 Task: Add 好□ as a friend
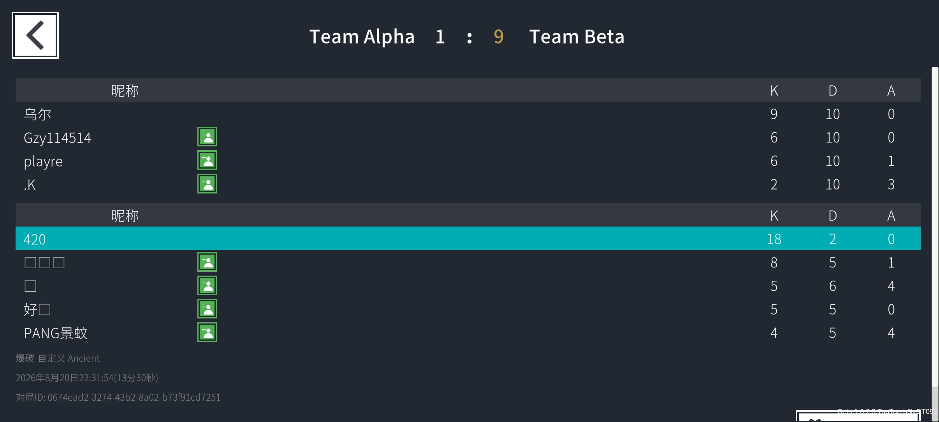click(207, 309)
